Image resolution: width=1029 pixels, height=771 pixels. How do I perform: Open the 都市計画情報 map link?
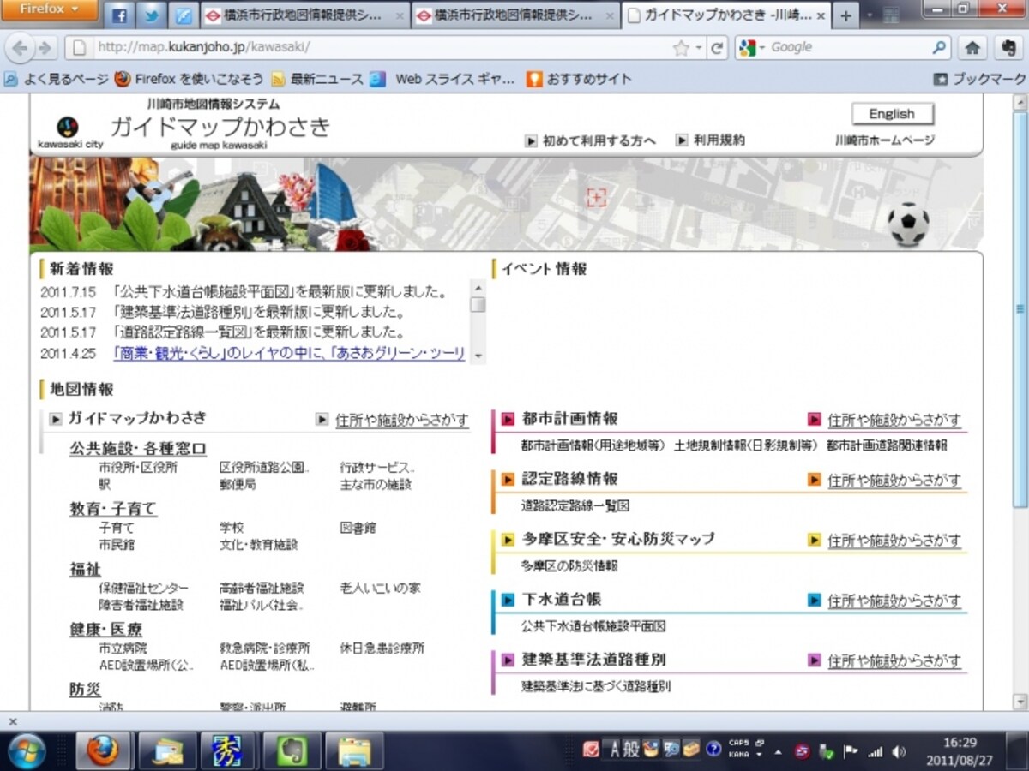(569, 419)
